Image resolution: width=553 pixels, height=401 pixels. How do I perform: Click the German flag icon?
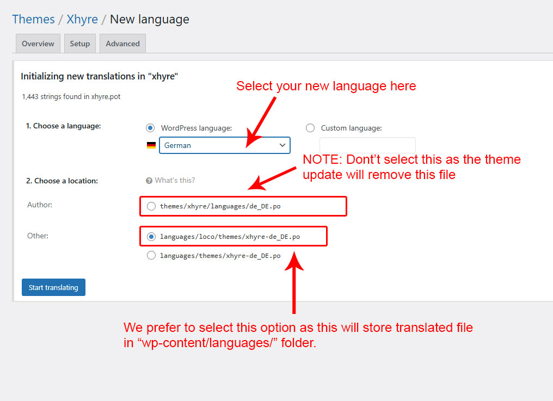[151, 145]
